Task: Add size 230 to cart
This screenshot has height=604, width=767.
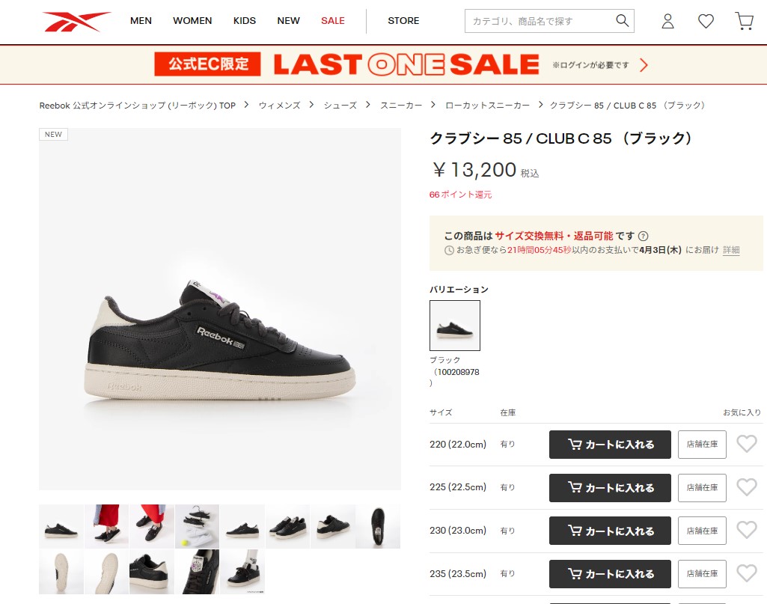Action: click(x=610, y=531)
